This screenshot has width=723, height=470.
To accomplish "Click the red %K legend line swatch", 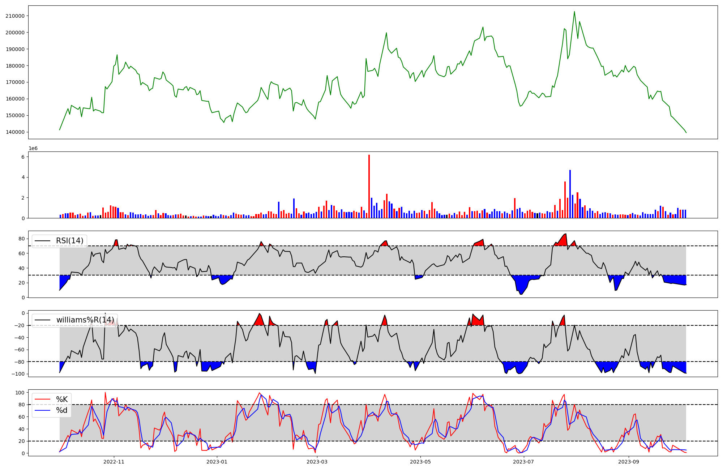I will (42, 399).
